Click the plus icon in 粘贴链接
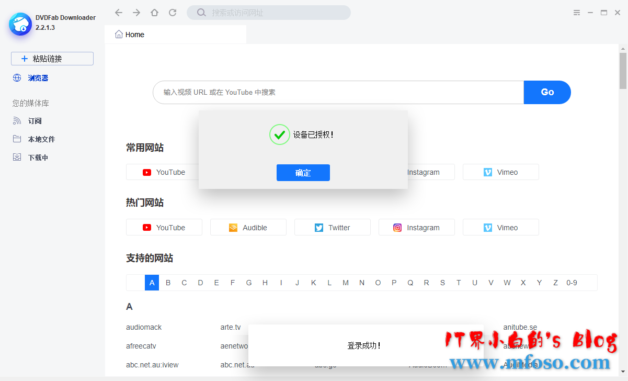Viewport: 628px width, 381px height. coord(25,59)
